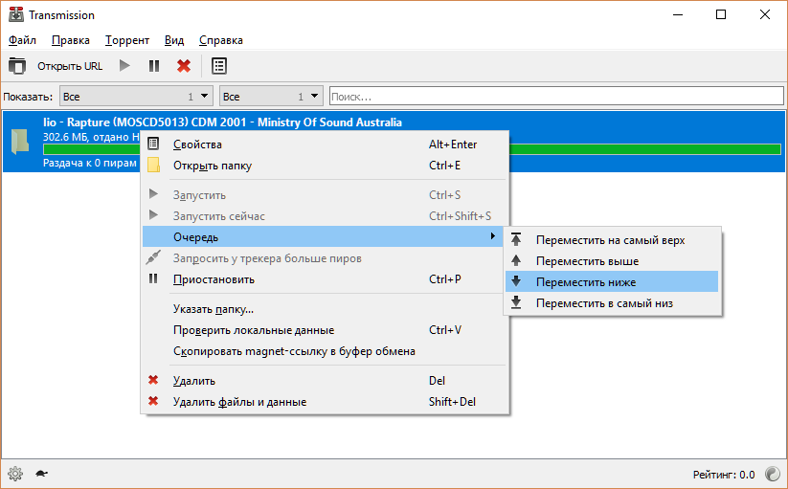
Task: Choose Удалить файлы и данные
Action: pyautogui.click(x=325, y=402)
